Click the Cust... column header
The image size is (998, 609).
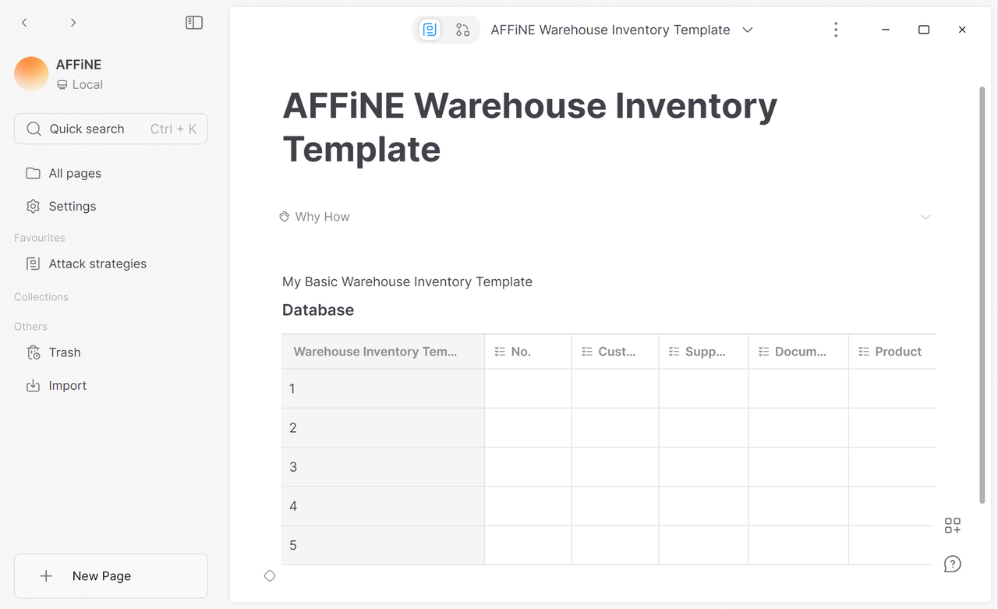615,352
